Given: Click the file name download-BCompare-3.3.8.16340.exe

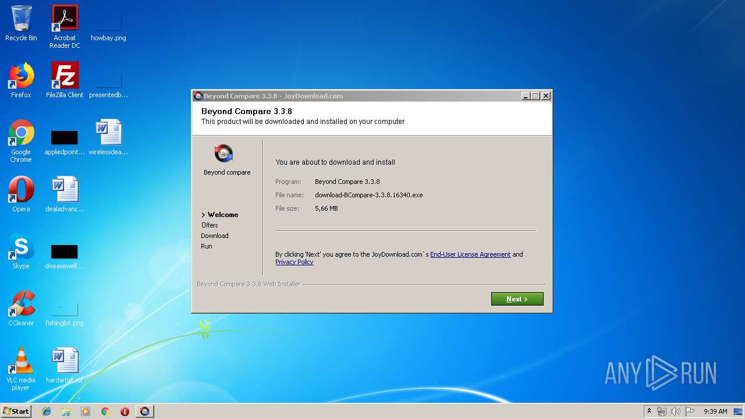Looking at the screenshot, I should pos(369,195).
